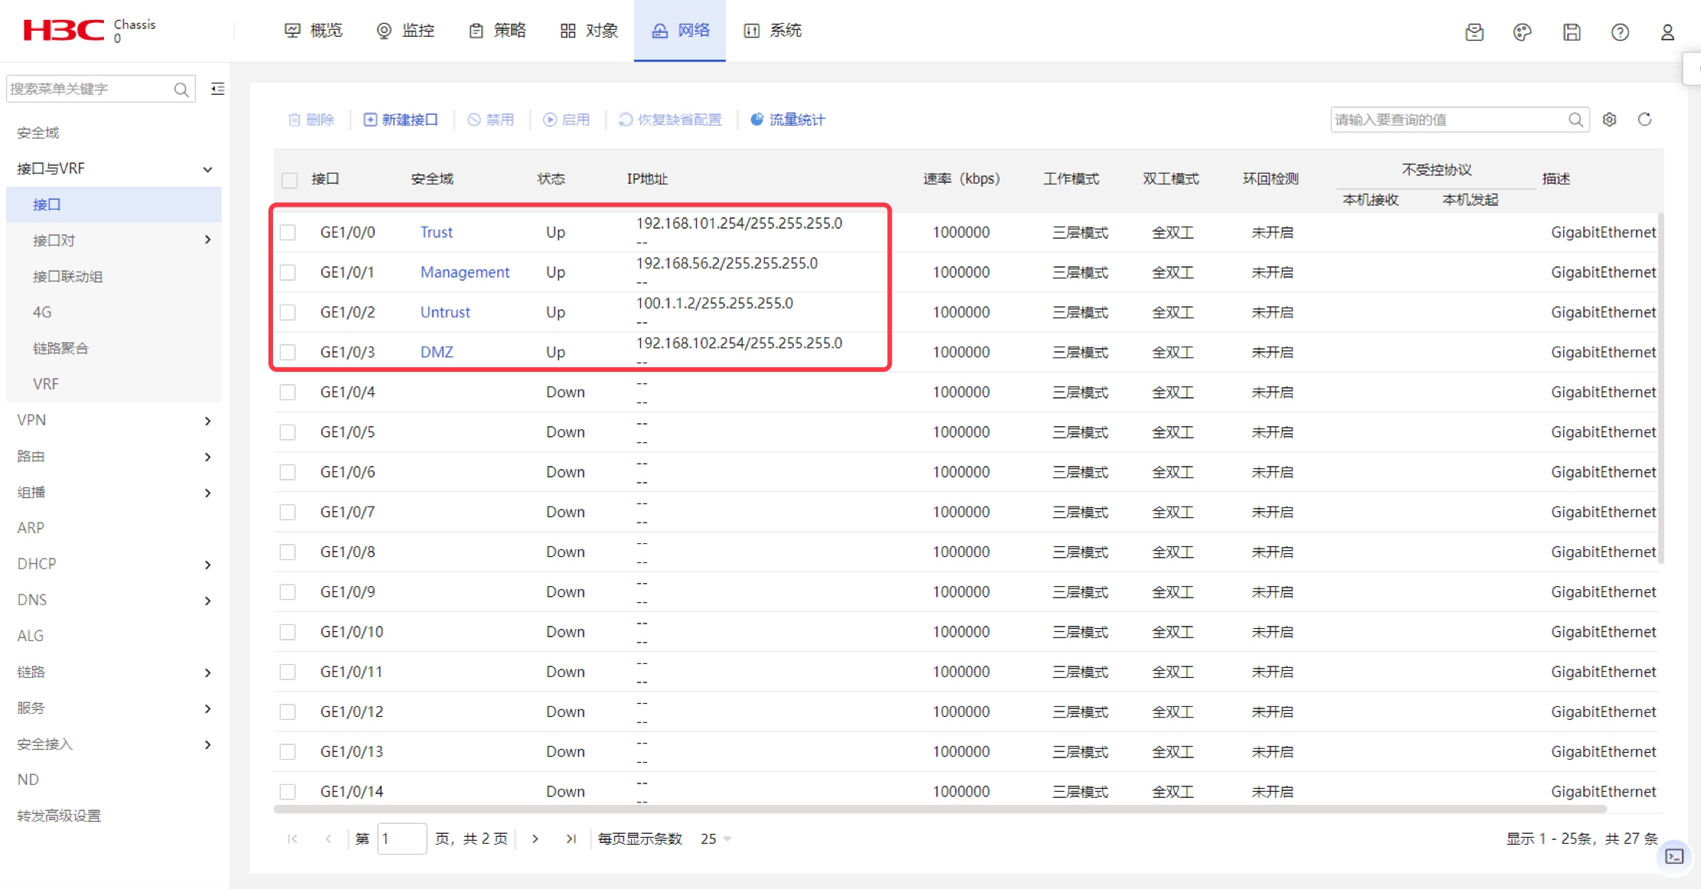The image size is (1701, 889).
Task: Open the user account icon
Action: point(1667,32)
